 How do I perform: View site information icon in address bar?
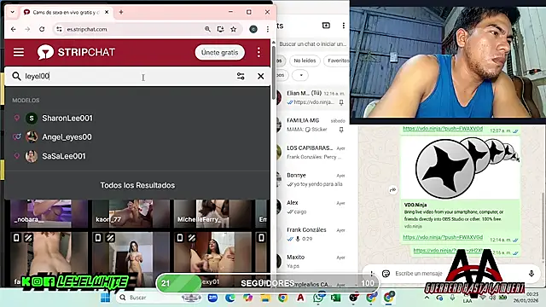click(59, 29)
